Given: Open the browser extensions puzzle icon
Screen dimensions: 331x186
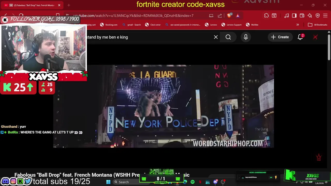Looking at the screenshot, I should (x=266, y=16).
